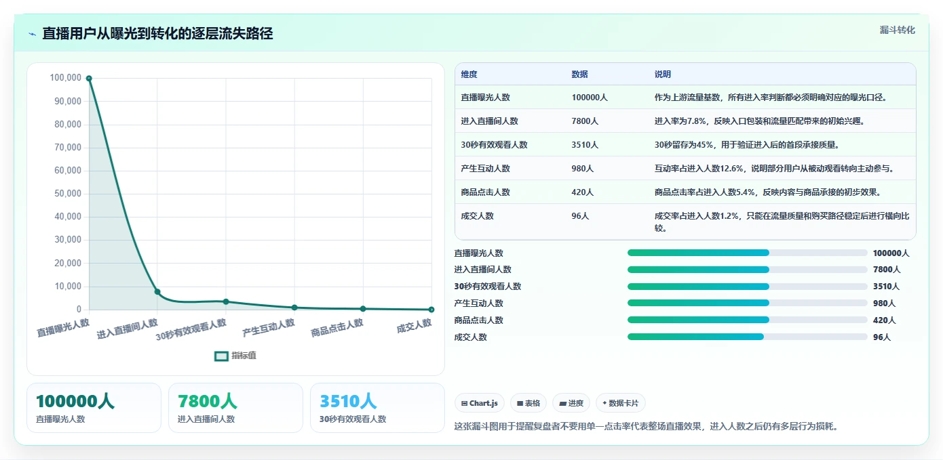Click table cell 直播曝光人数

click(486, 98)
